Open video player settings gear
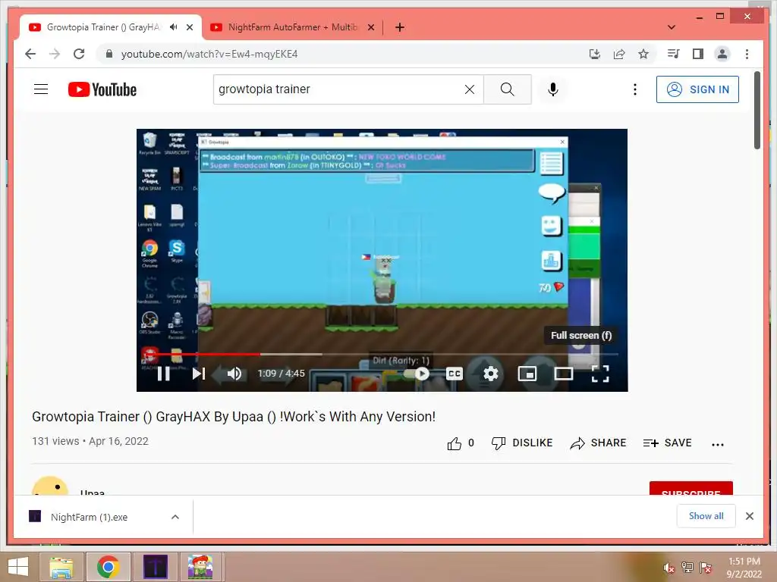Image resolution: width=777 pixels, height=582 pixels. 491,374
